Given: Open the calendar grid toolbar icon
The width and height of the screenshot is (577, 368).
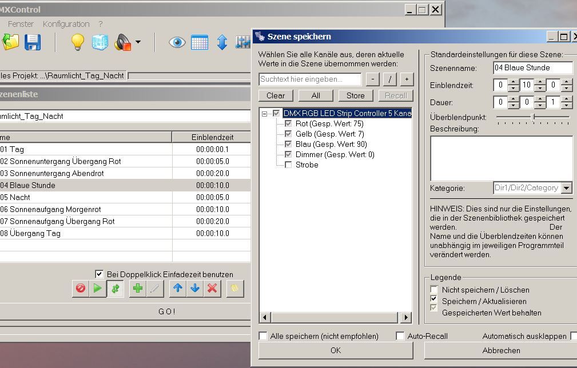Looking at the screenshot, I should pyautogui.click(x=200, y=42).
